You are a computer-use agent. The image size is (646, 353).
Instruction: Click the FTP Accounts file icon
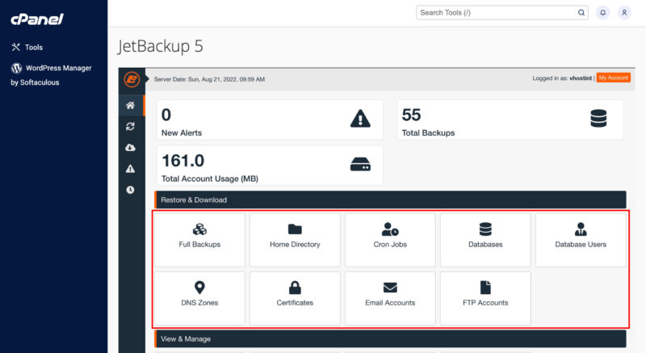tap(485, 288)
